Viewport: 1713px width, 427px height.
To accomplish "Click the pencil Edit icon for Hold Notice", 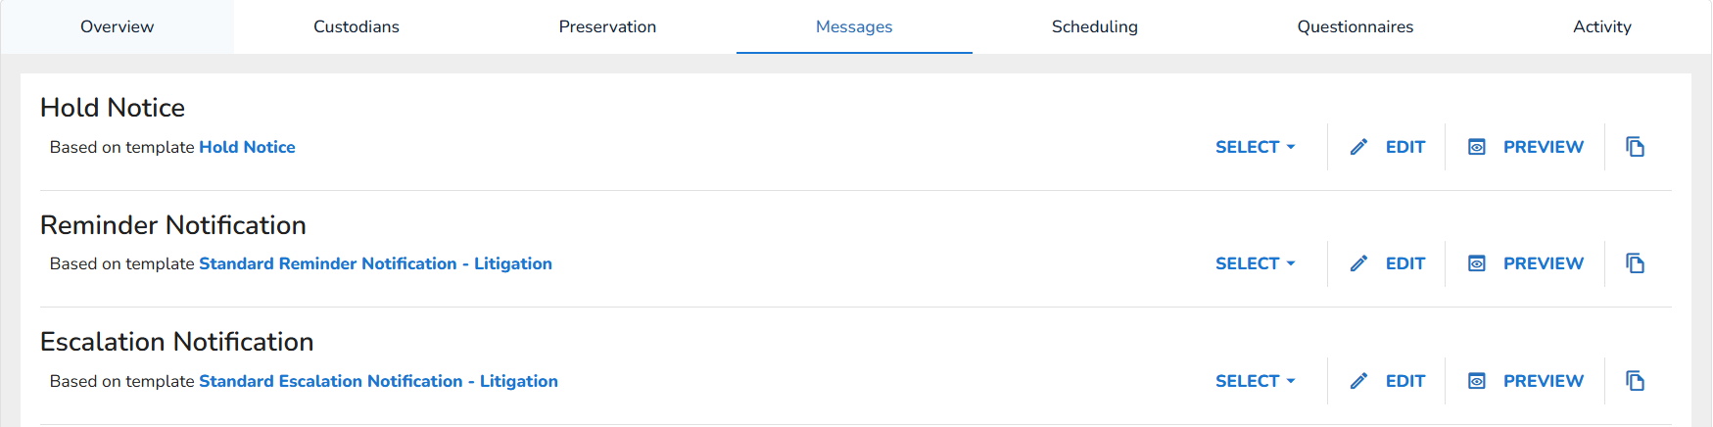I will [x=1358, y=147].
